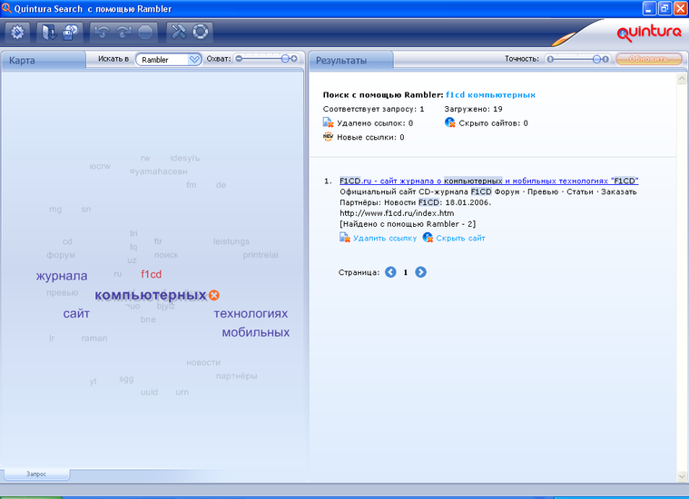The width and height of the screenshot is (689, 499).
Task: Go to next results page arrow
Action: click(420, 272)
